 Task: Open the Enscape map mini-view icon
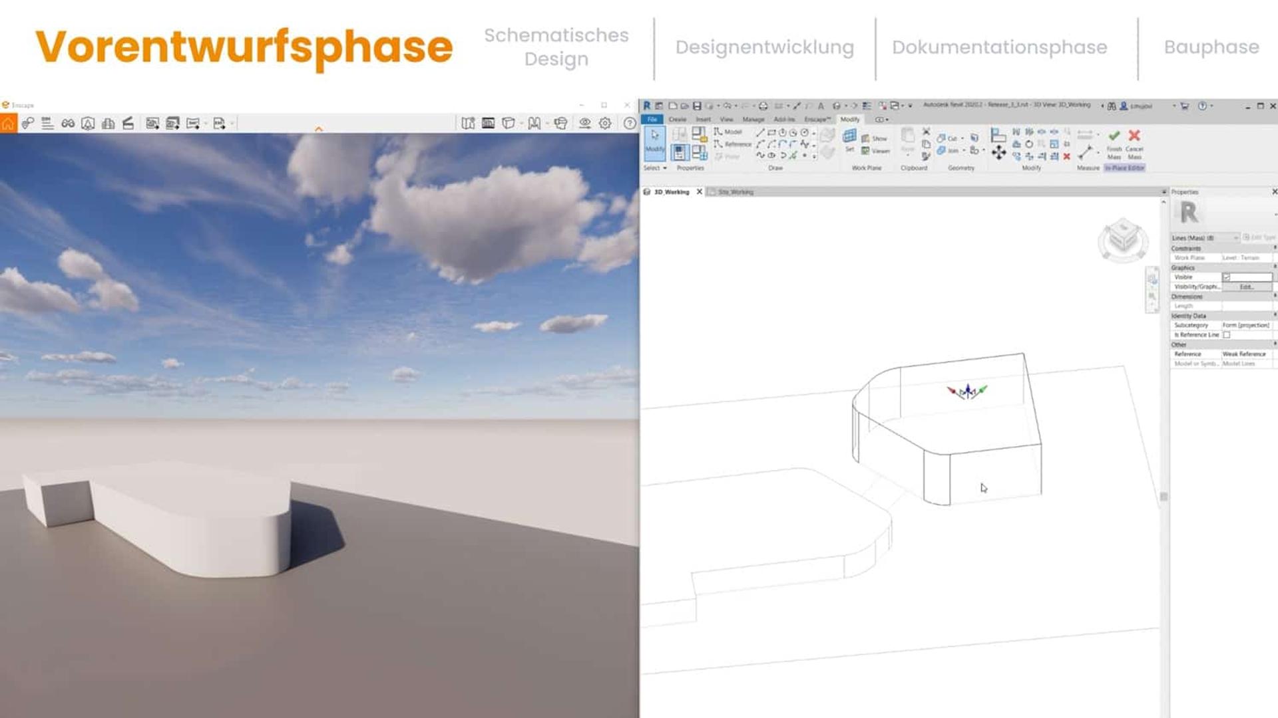click(x=468, y=124)
